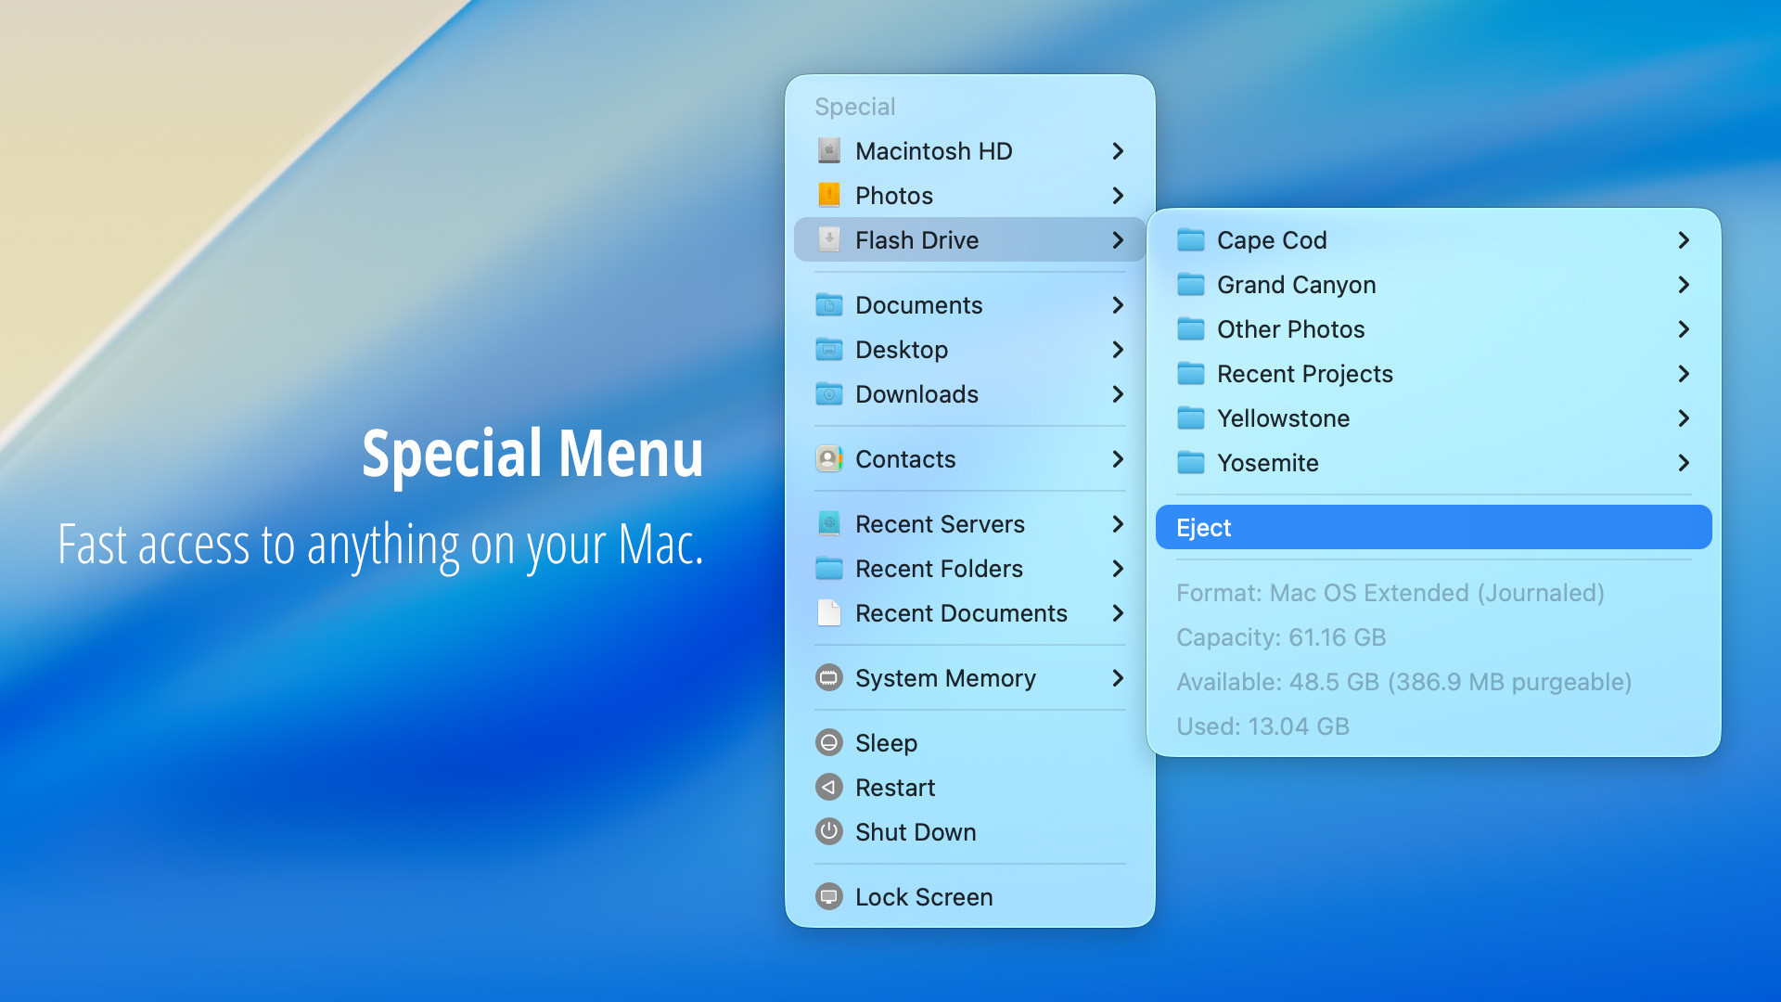The height and width of the screenshot is (1002, 1781).
Task: Expand the Grand Canyon folder chevron
Action: (1684, 284)
